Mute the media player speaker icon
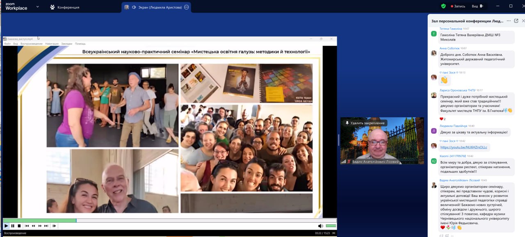This screenshot has height=237, width=525. pos(321,226)
